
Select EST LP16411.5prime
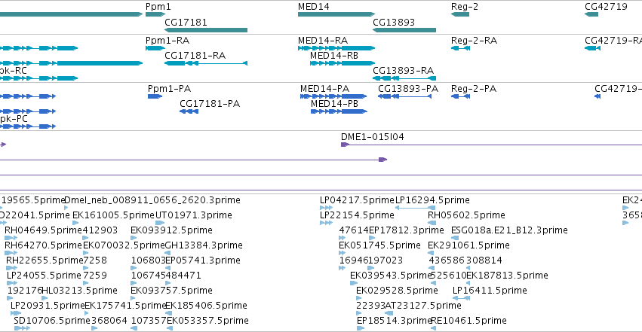point(490,291)
